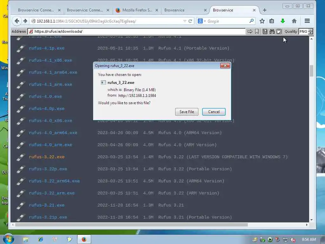The height and width of the screenshot is (244, 325).
Task: Click Save File in the dialog
Action: pyautogui.click(x=187, y=112)
